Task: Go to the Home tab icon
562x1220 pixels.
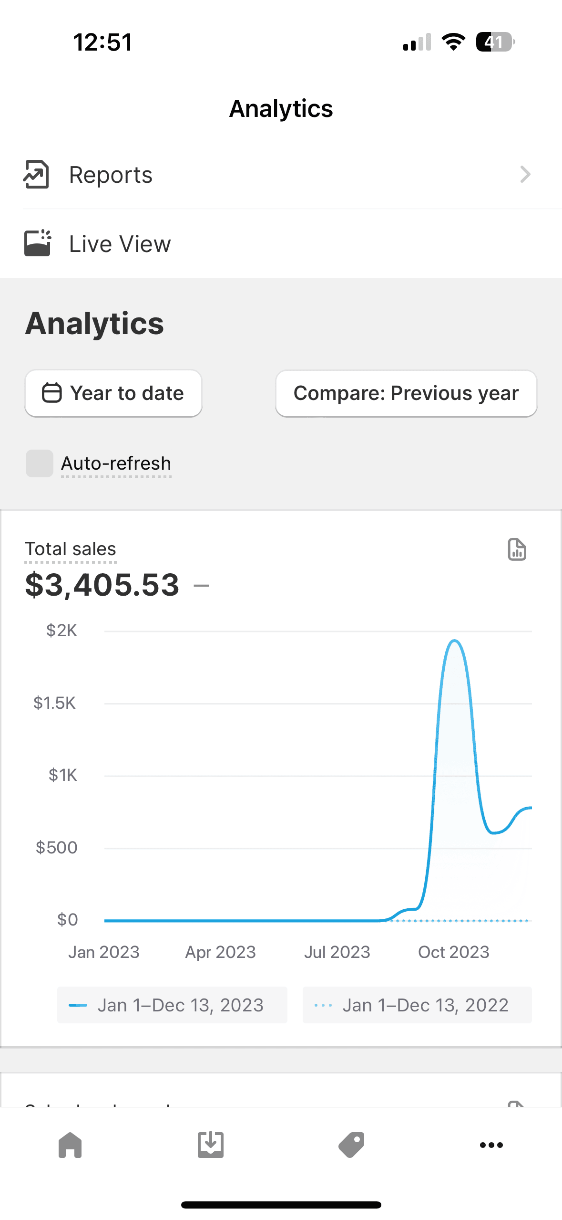Action: click(x=70, y=1145)
